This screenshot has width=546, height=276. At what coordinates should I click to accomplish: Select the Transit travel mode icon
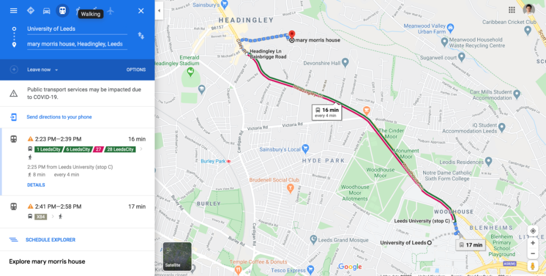[x=62, y=11]
